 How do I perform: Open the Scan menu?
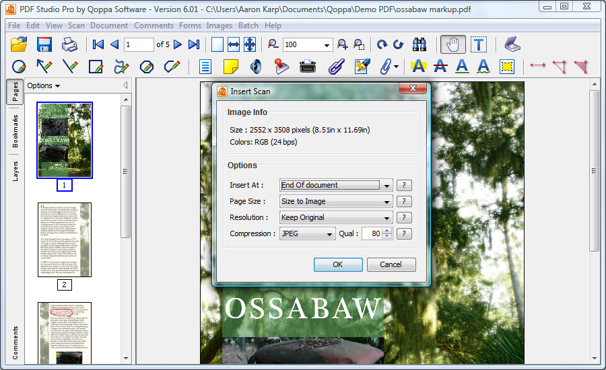[x=76, y=26]
